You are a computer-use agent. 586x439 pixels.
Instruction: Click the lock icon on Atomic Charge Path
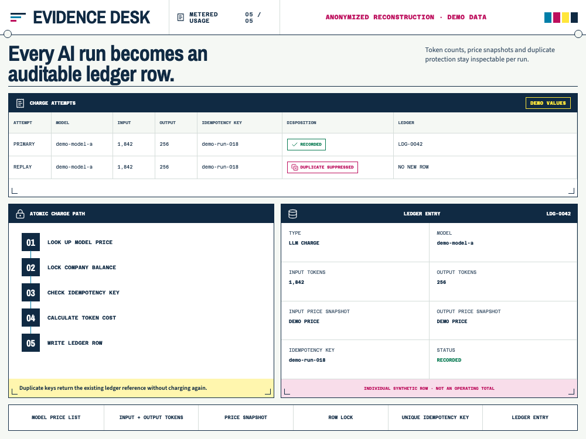click(20, 214)
